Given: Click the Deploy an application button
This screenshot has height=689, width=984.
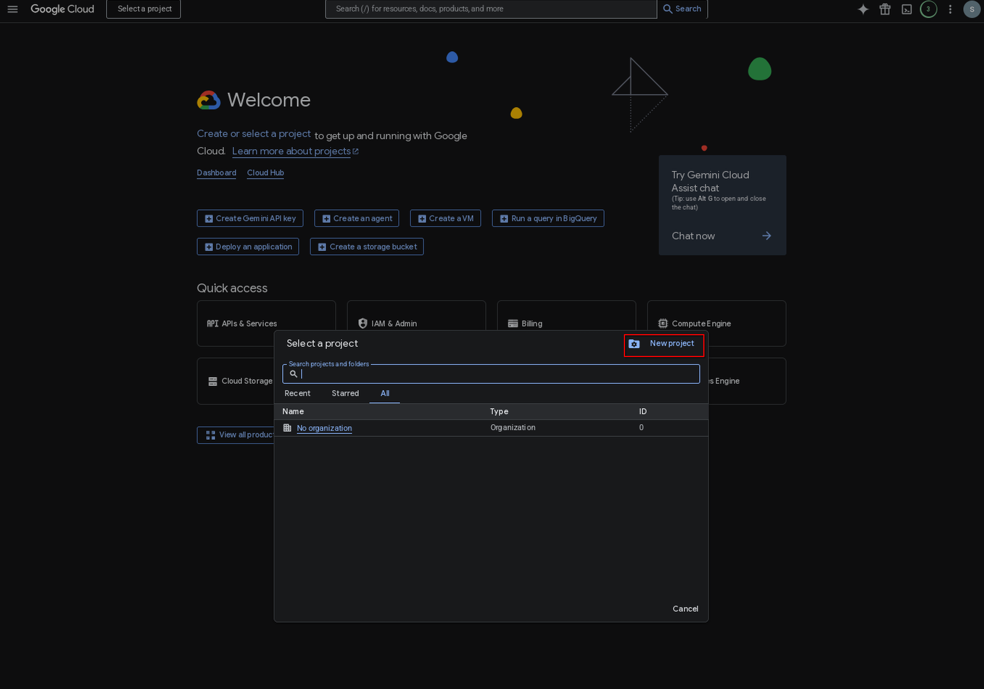Looking at the screenshot, I should 248,247.
